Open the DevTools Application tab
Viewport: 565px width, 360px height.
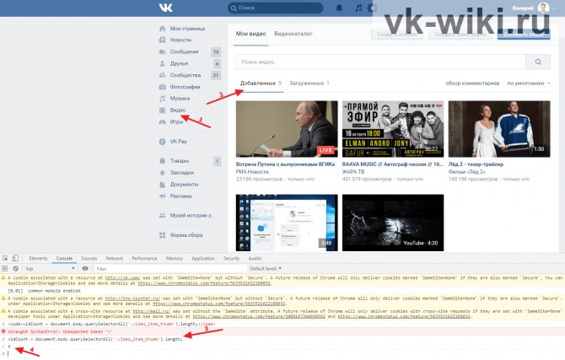coord(203,258)
